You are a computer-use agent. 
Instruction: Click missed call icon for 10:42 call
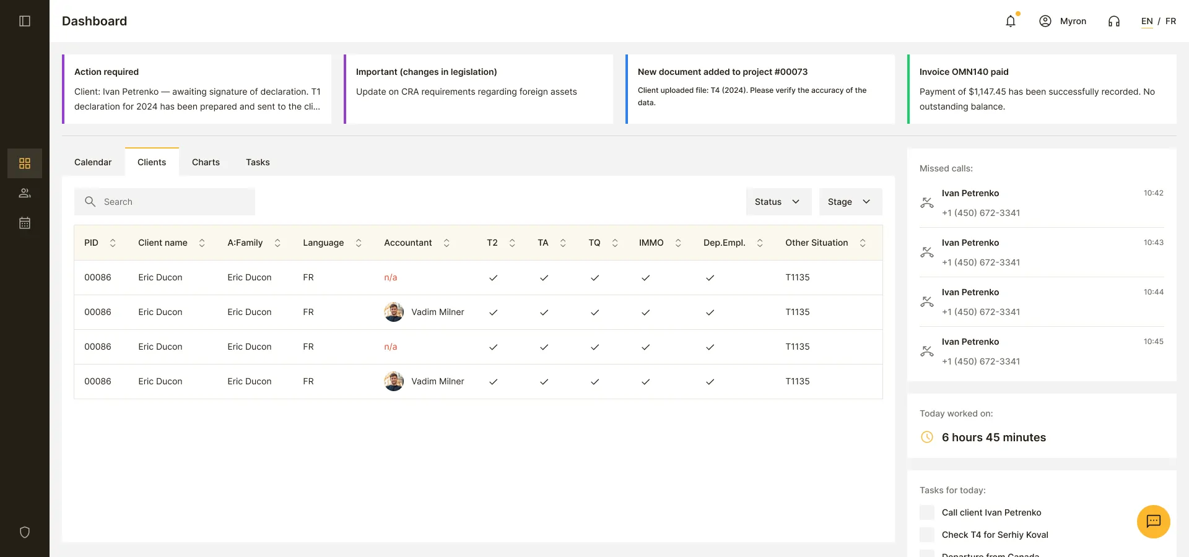coord(927,203)
